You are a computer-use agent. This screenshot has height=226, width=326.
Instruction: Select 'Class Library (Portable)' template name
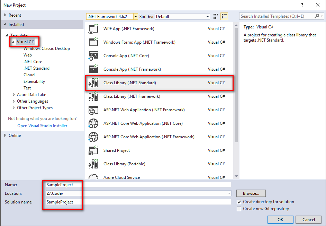pyautogui.click(x=124, y=164)
